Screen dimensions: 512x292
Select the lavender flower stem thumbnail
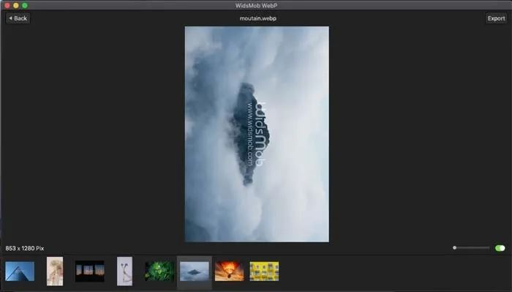tap(125, 271)
